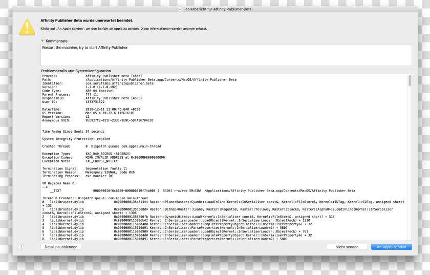Click Report Version value 12
The width and height of the screenshot is (430, 275).
(x=88, y=117)
